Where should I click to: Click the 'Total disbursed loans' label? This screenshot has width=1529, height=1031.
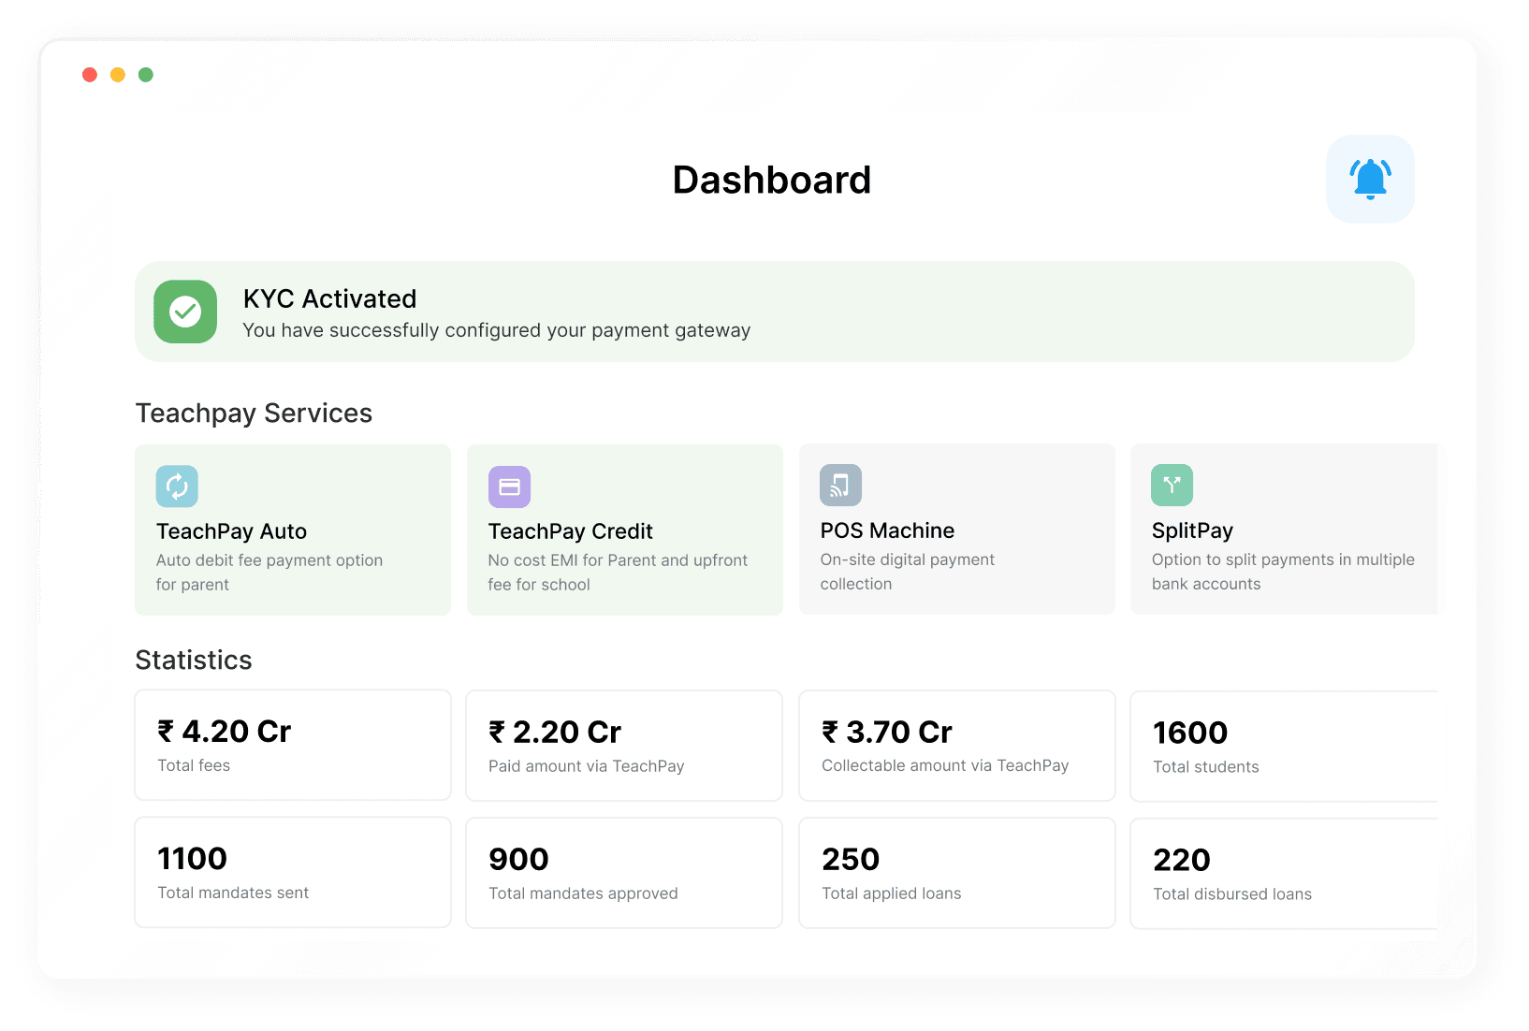(1232, 894)
